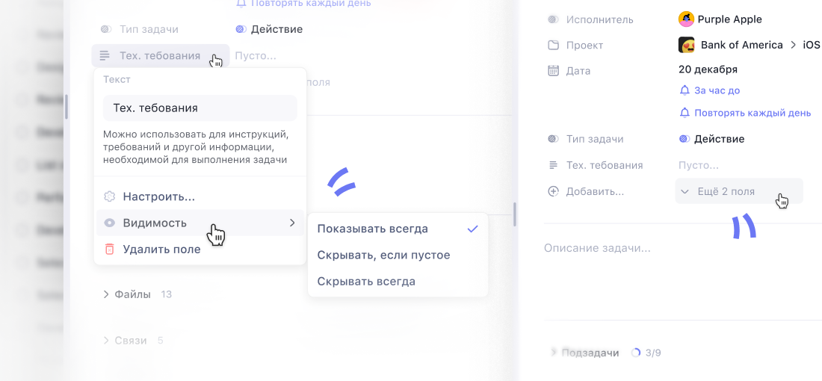Click the Действие status icon in right panel

pos(684,140)
